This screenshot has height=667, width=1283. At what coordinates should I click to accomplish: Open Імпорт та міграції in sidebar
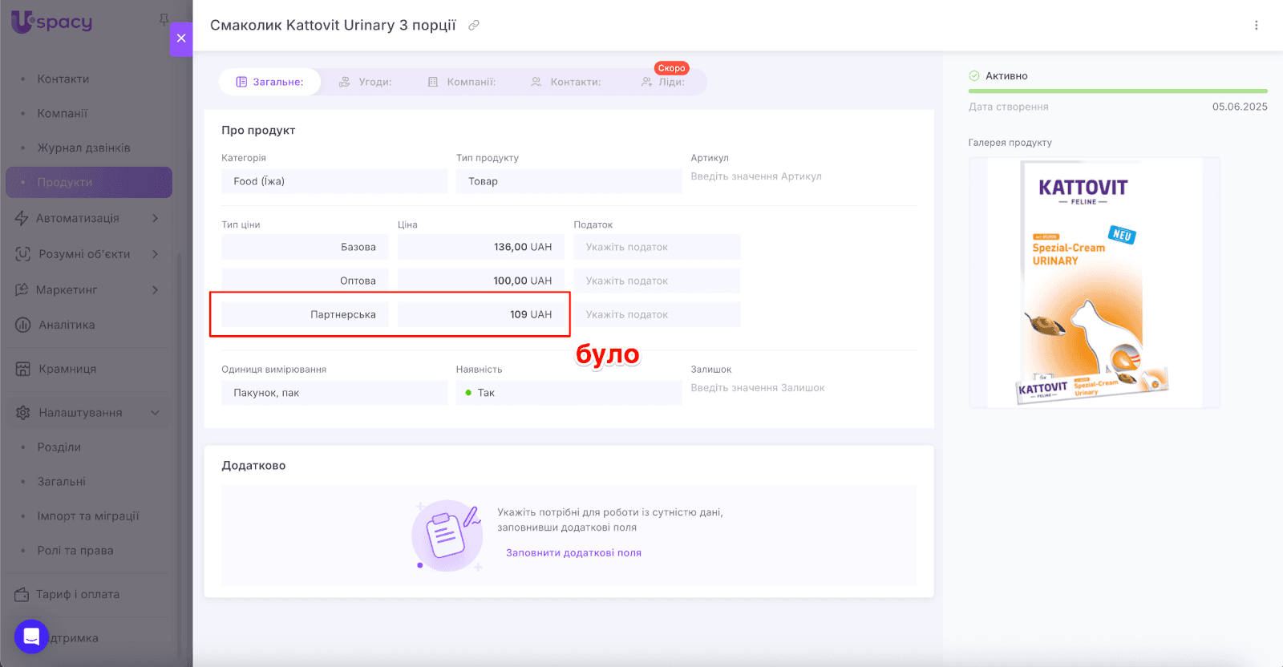tap(88, 515)
